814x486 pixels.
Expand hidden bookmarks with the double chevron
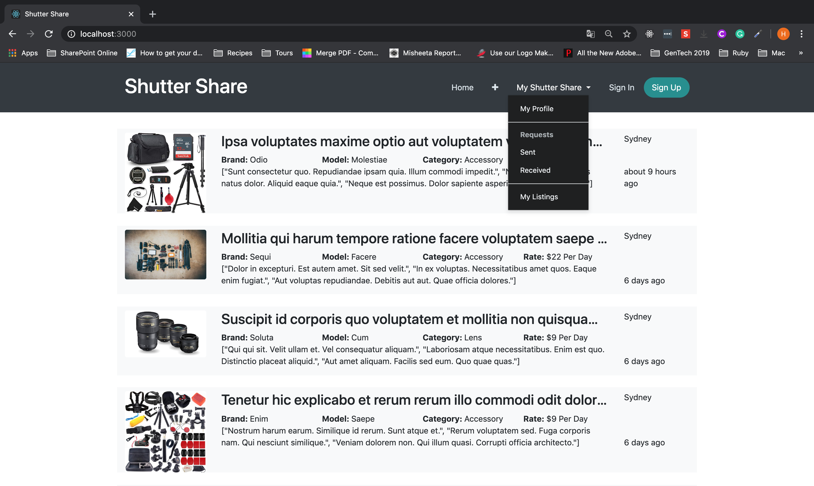pyautogui.click(x=800, y=53)
